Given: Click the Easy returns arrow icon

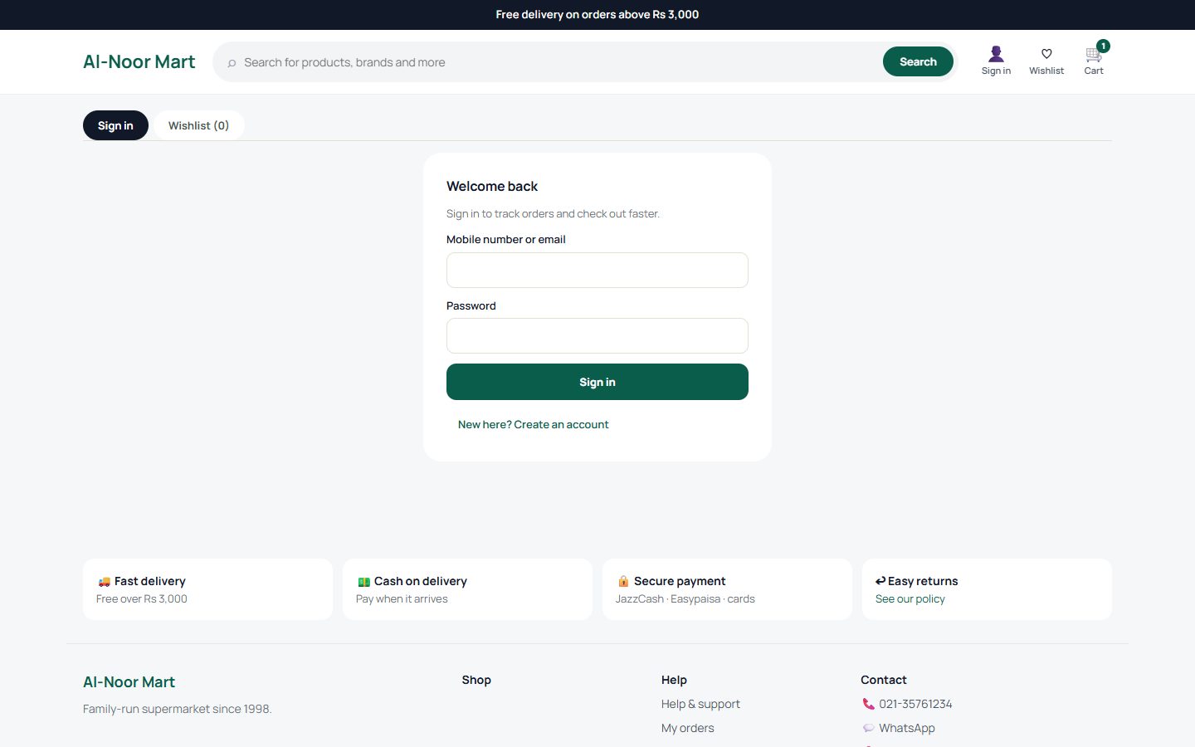Looking at the screenshot, I should 880,581.
